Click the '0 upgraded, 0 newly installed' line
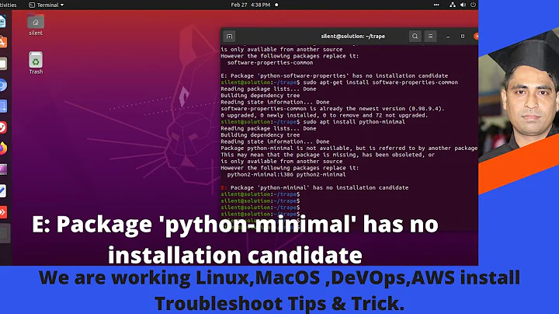 (324, 115)
